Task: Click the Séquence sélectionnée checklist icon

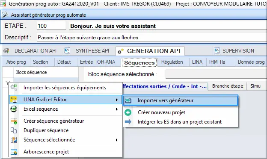Action: coord(14,140)
